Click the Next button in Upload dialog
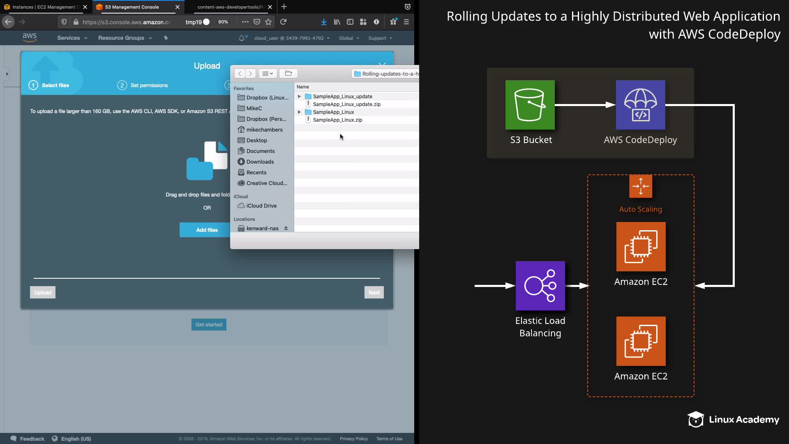Viewport: 789px width, 444px height. (x=374, y=292)
